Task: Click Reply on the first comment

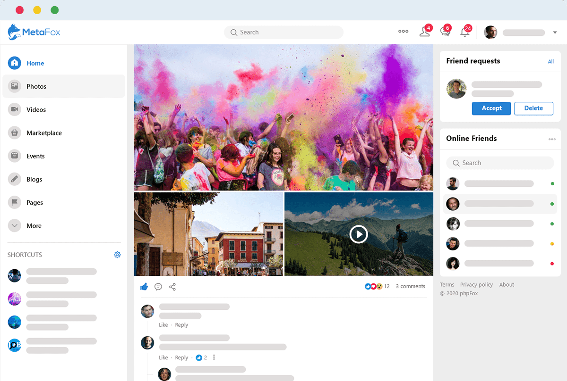Action: point(181,325)
